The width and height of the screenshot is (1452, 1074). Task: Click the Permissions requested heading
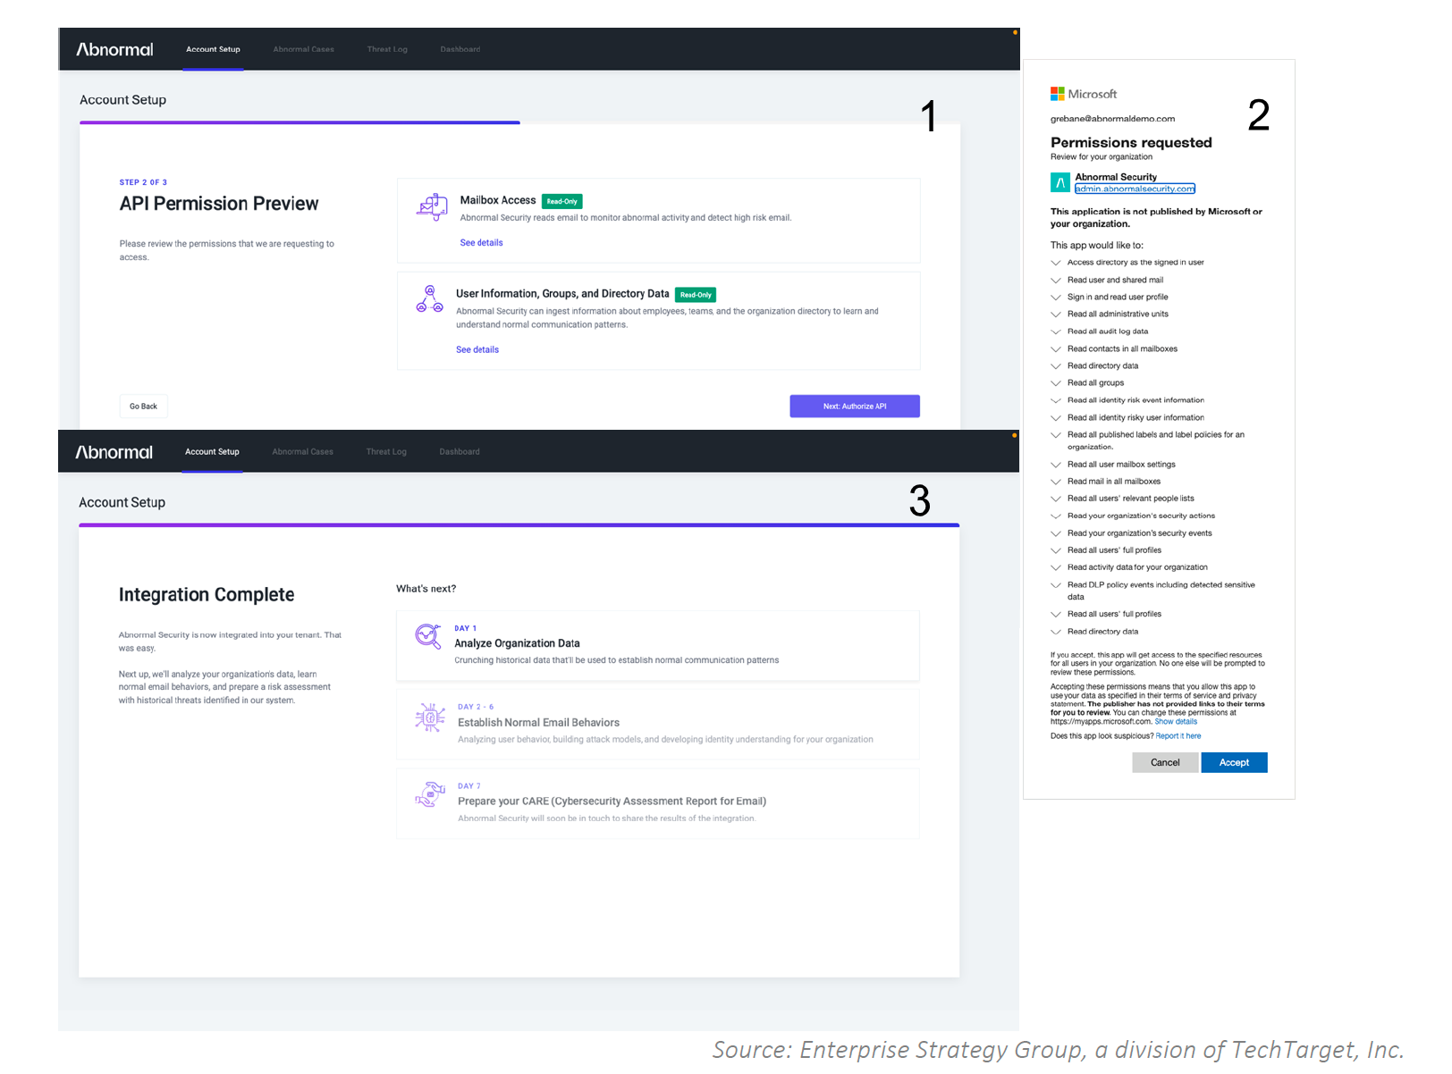(1131, 143)
